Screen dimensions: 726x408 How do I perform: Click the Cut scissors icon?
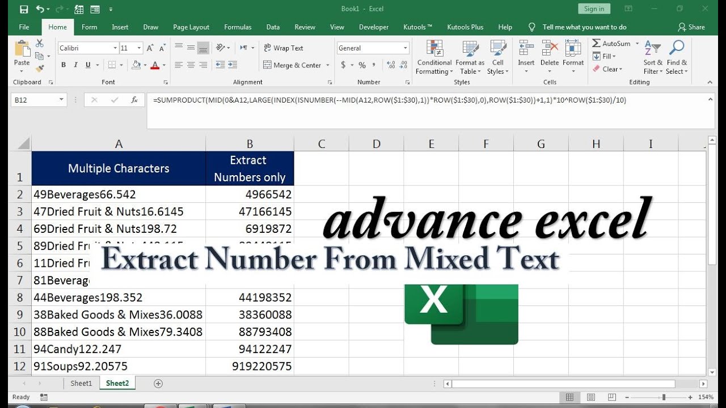(40, 44)
